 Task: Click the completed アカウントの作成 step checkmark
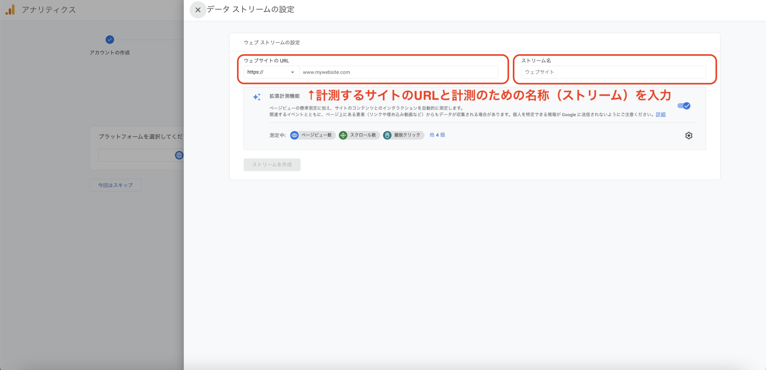(110, 40)
